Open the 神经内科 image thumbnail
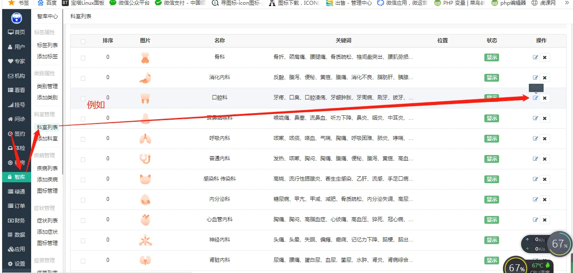This screenshot has width=573, height=273. click(x=145, y=240)
